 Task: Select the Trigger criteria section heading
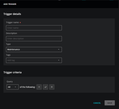pos(12,72)
